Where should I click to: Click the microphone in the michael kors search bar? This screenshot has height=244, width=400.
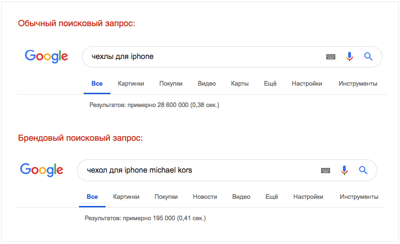point(344,170)
